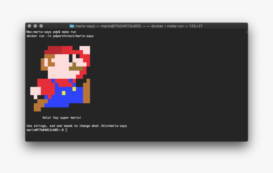Zoom the terminal with the third traffic-light button
The image size is (273, 173).
pyautogui.click(x=41, y=26)
